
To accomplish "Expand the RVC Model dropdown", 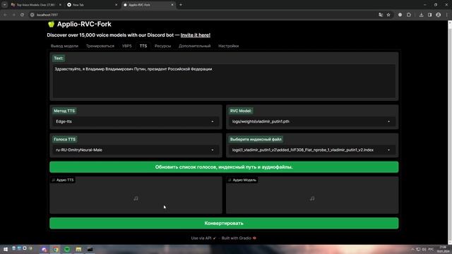I will pyautogui.click(x=388, y=121).
